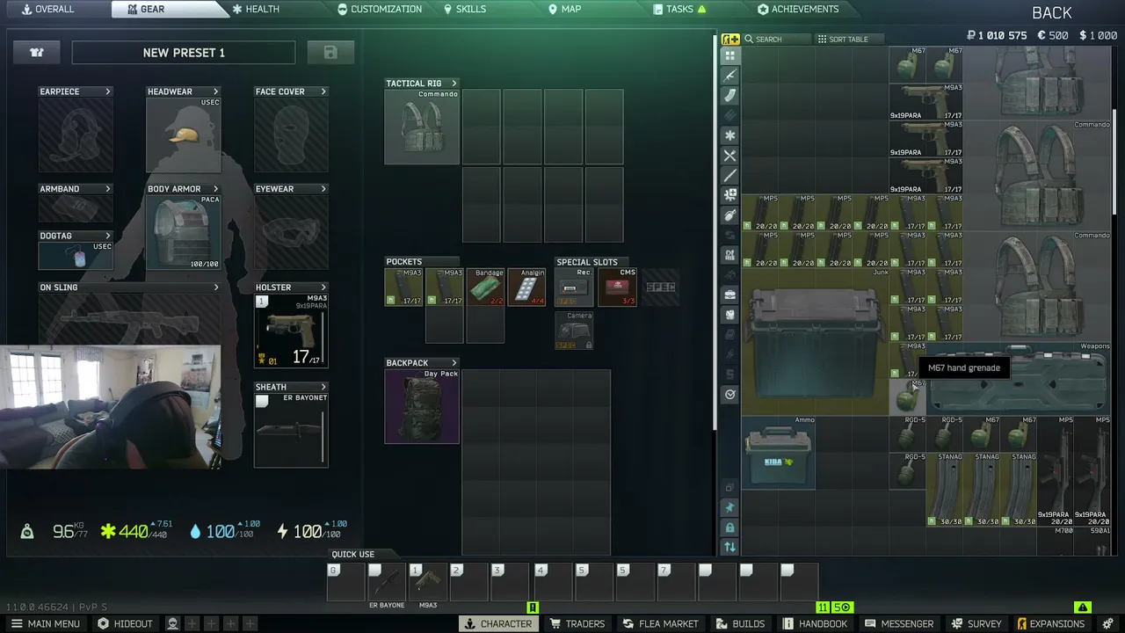Open the Customization tab
The image size is (1125, 633).
click(380, 9)
